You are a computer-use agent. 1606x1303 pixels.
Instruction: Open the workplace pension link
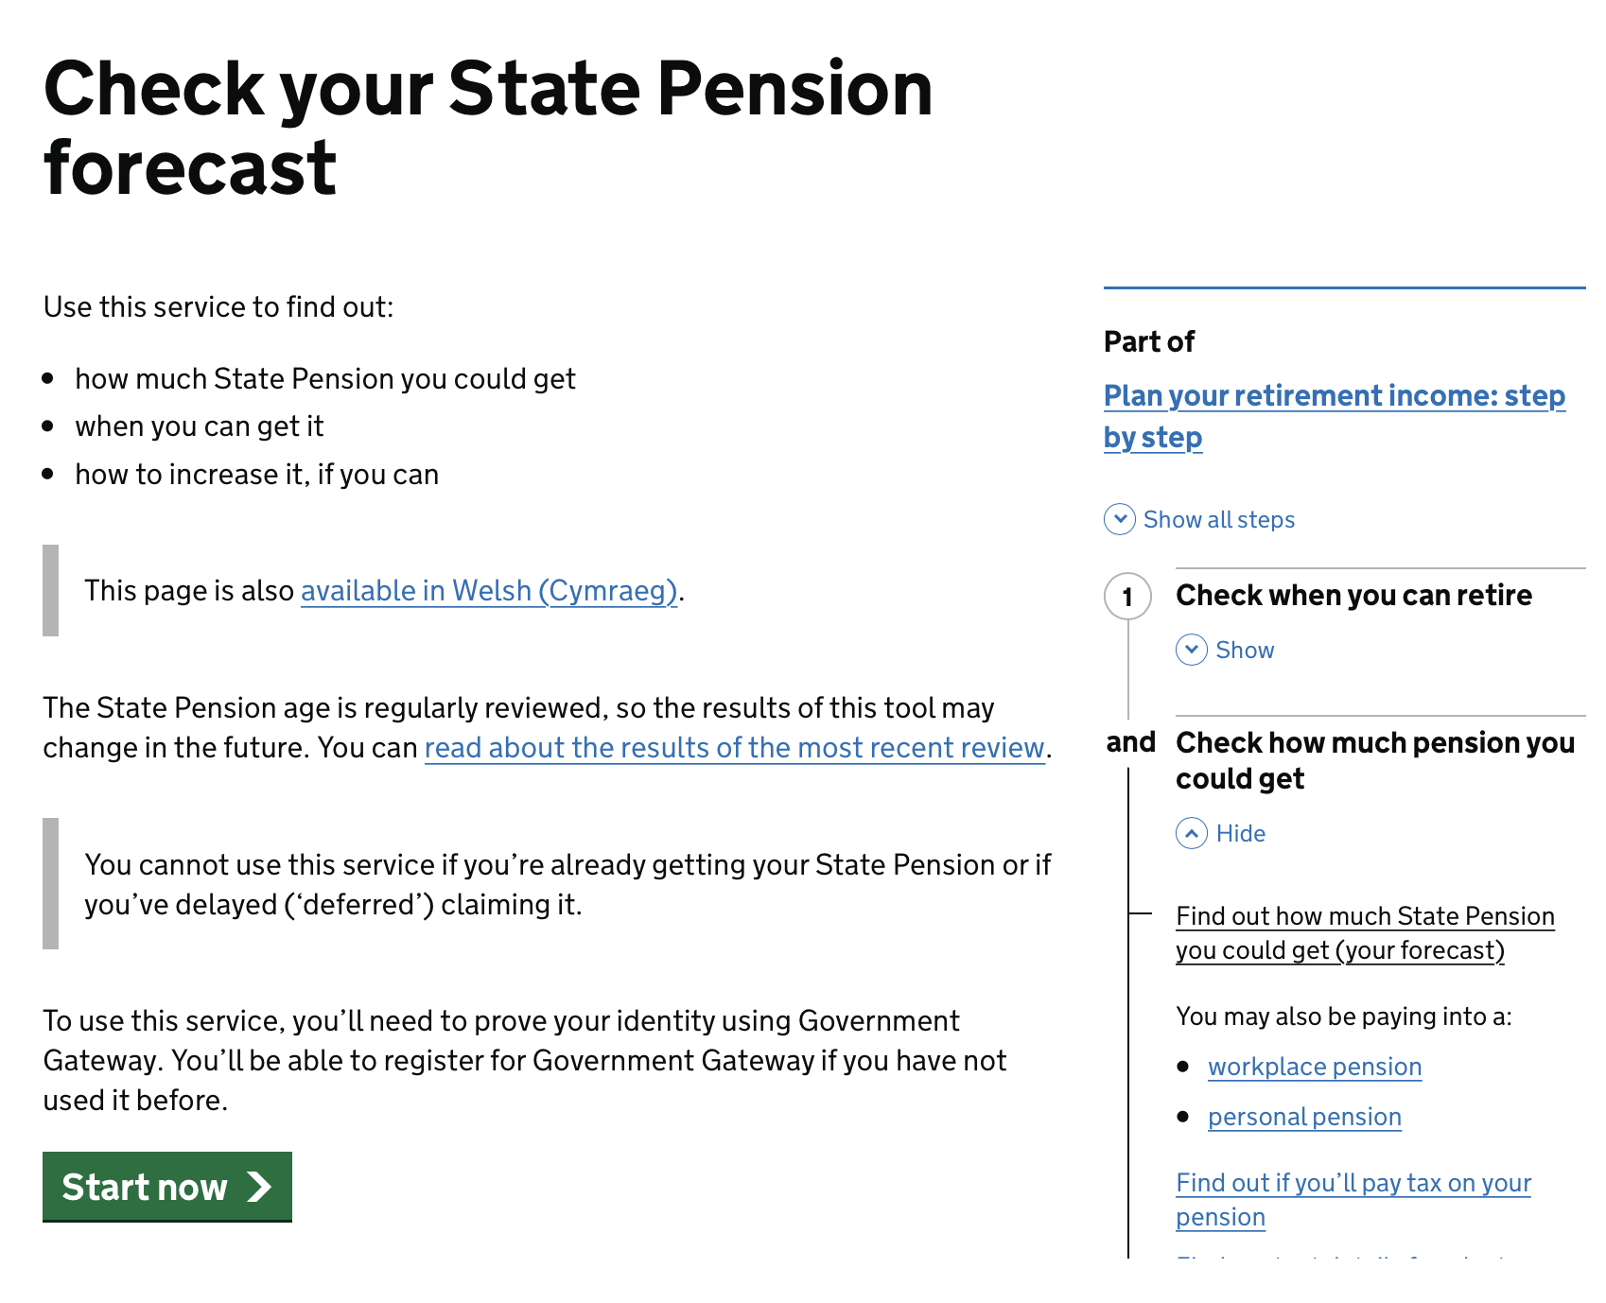(x=1314, y=1067)
